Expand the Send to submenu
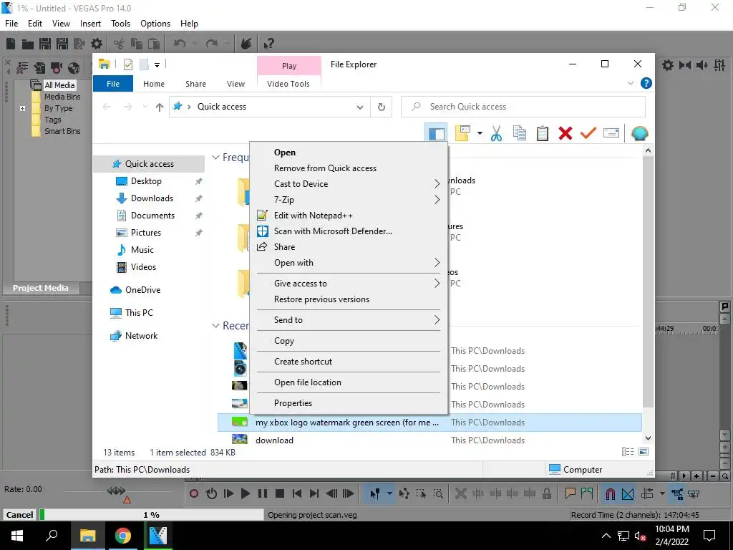 [x=349, y=320]
